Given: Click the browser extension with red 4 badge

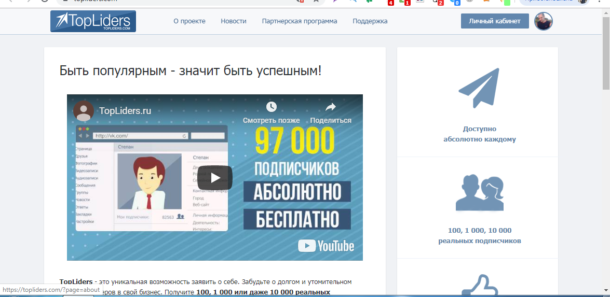Looking at the screenshot, I should [390, 2].
